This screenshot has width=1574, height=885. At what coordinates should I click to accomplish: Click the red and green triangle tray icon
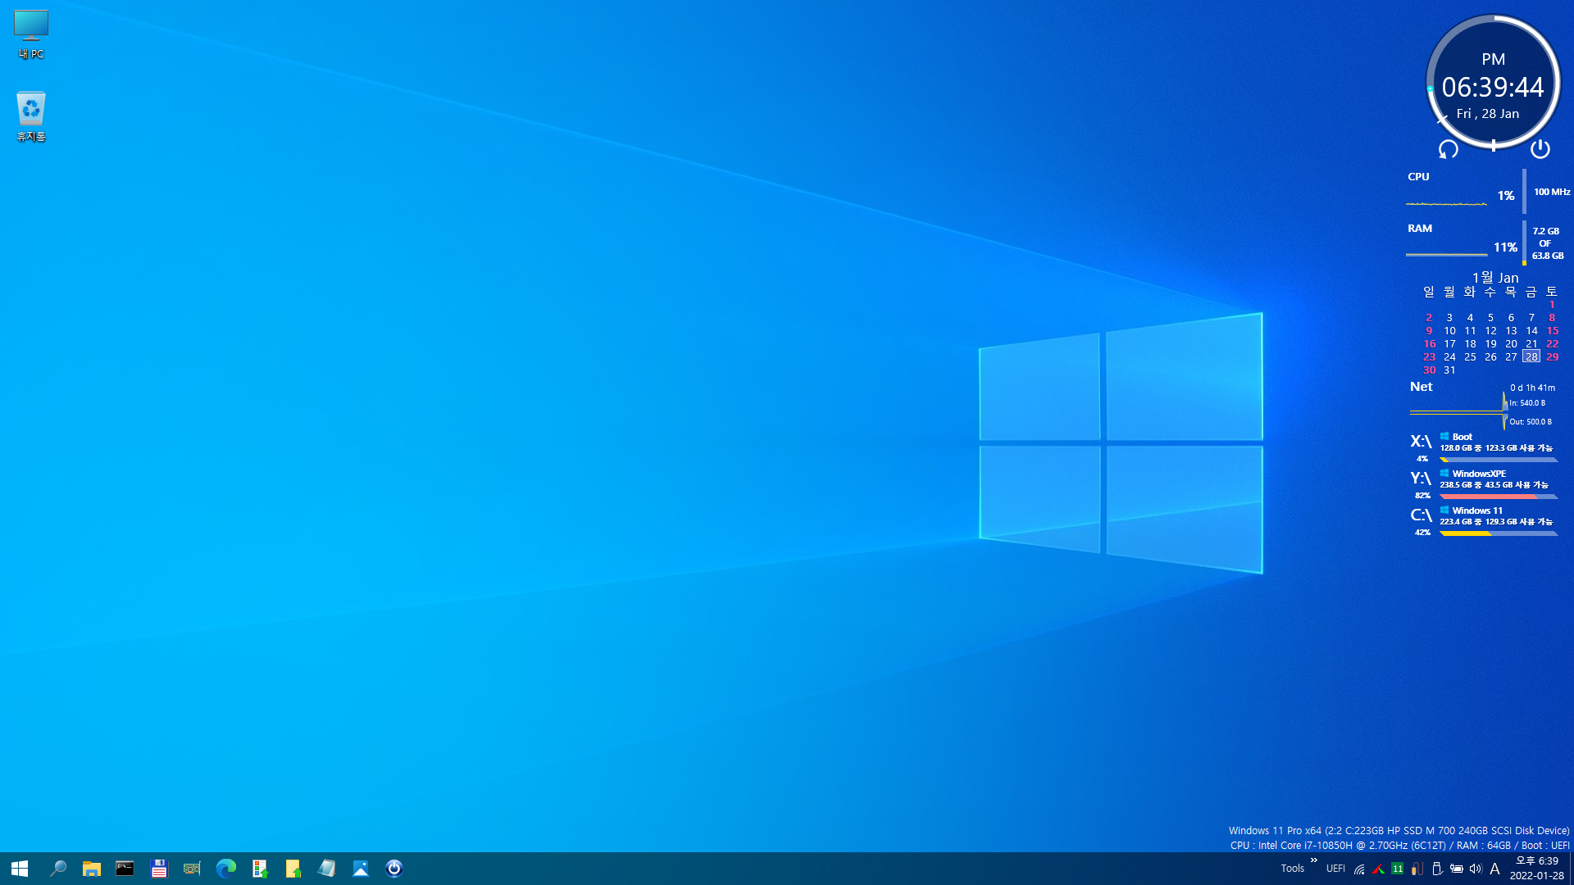coord(1378,869)
